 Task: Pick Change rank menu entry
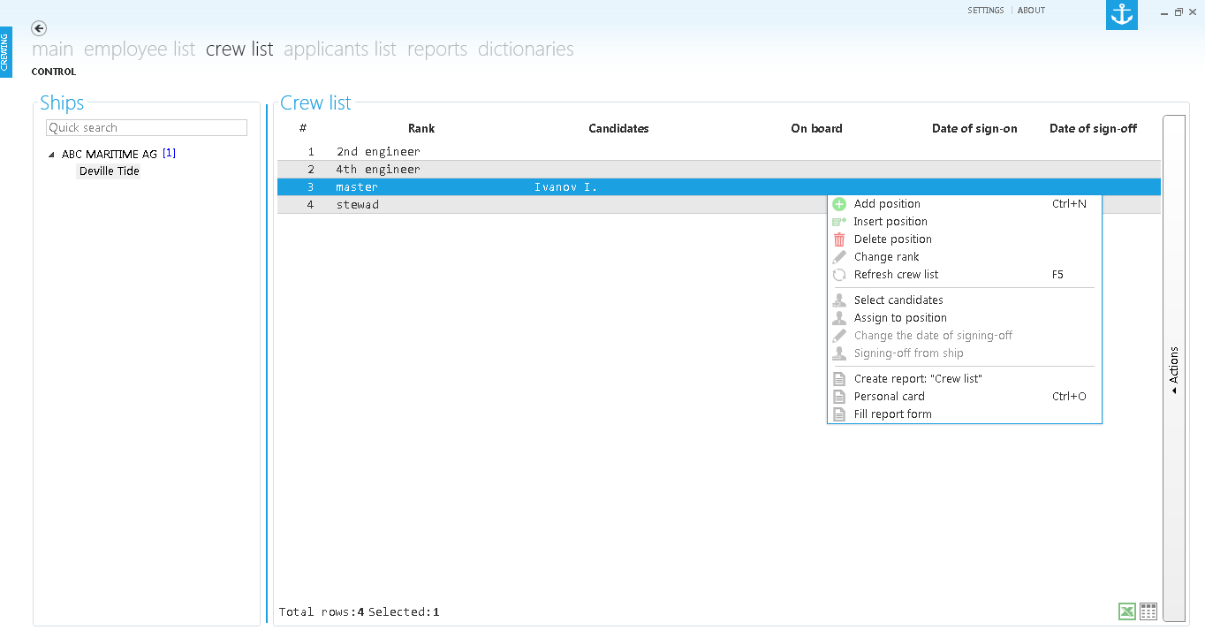pyautogui.click(x=965, y=257)
